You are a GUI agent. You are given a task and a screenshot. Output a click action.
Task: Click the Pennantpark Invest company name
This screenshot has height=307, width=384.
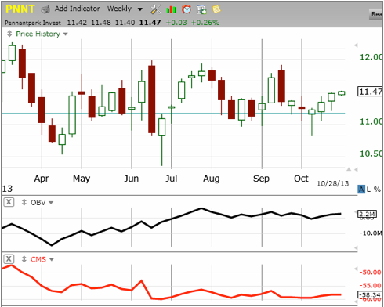[33, 23]
